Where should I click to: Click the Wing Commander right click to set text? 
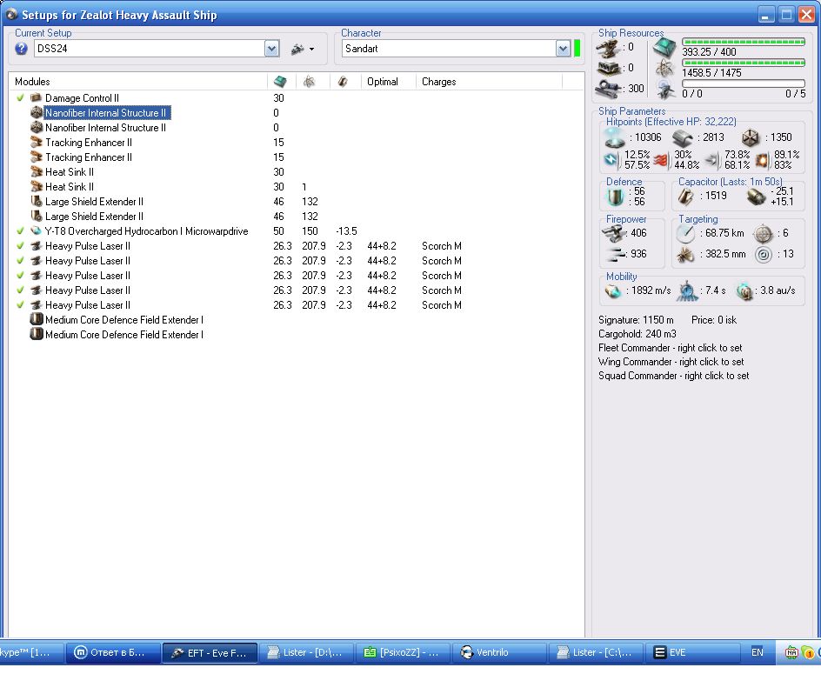point(671,362)
